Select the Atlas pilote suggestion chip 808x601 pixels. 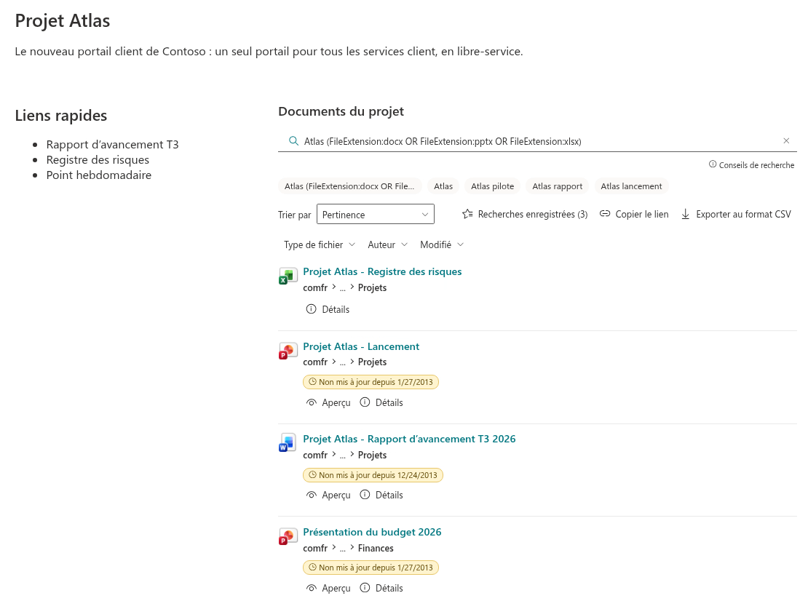point(492,186)
